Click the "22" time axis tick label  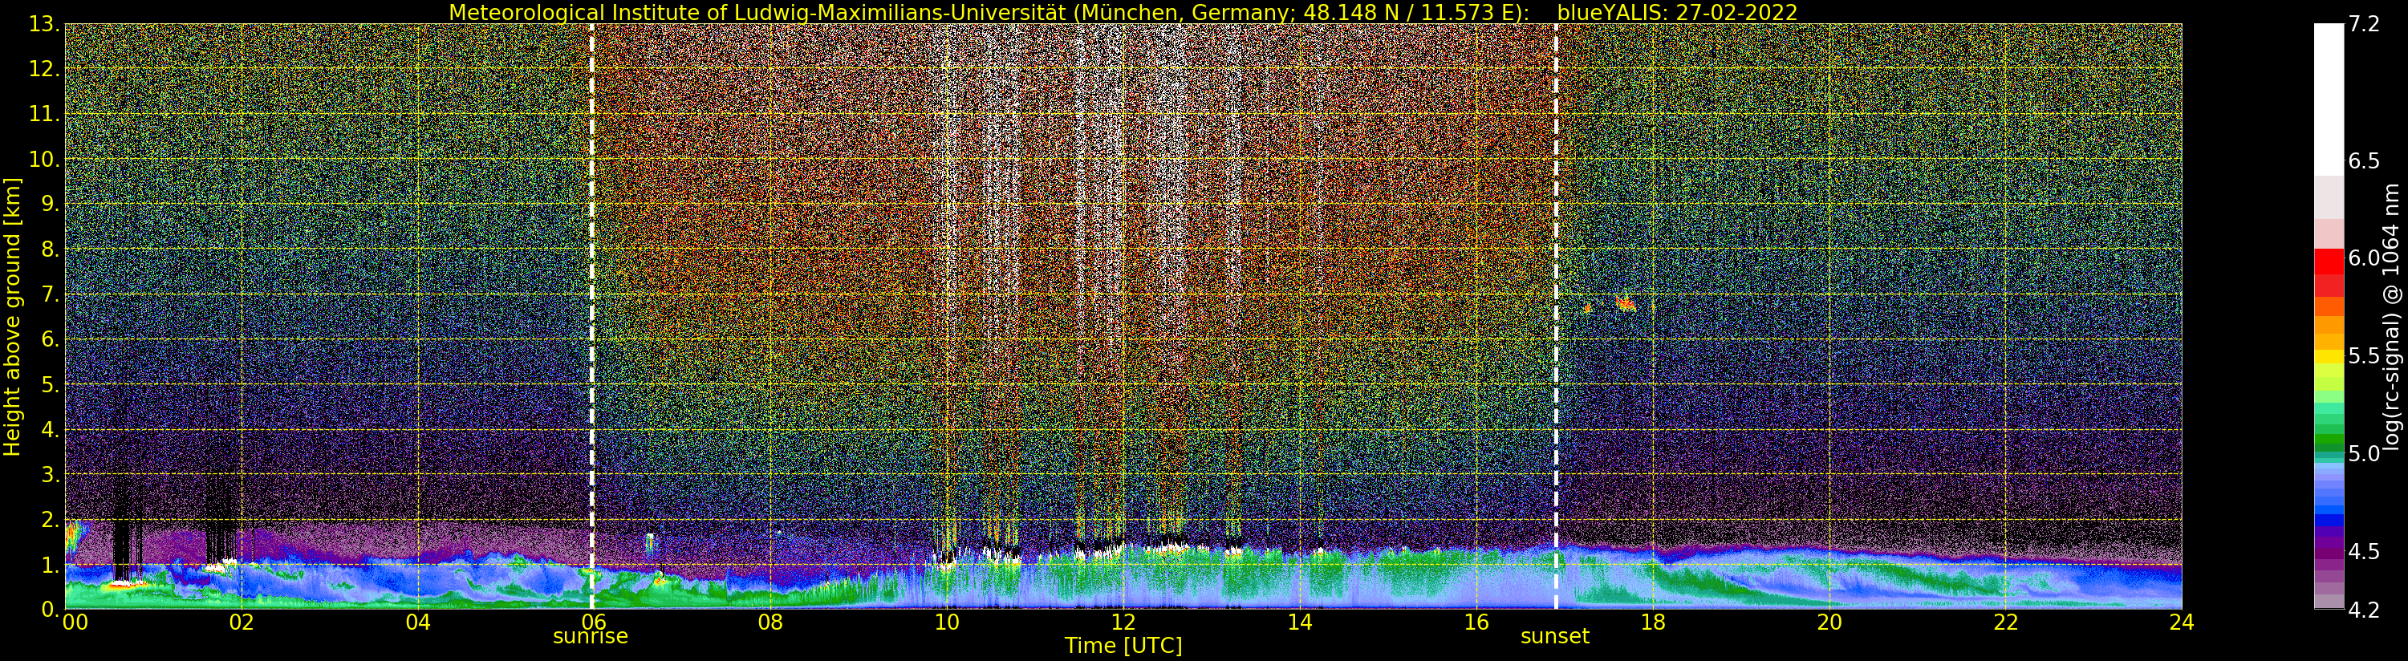[2005, 622]
